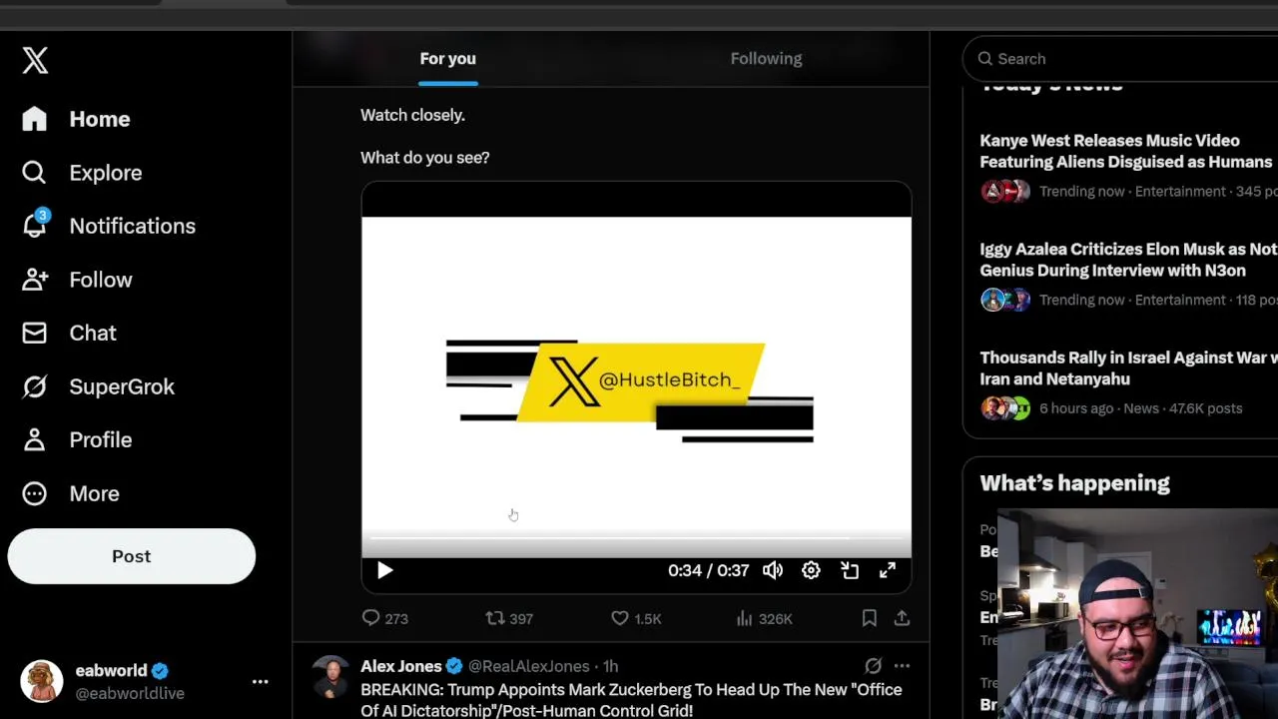Switch to the For you tab
Viewport: 1278px width, 719px height.
pos(447,59)
